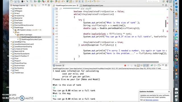This screenshot has width=182, height=102.
Task: Click the error marker on line 41
Action: click(53, 28)
